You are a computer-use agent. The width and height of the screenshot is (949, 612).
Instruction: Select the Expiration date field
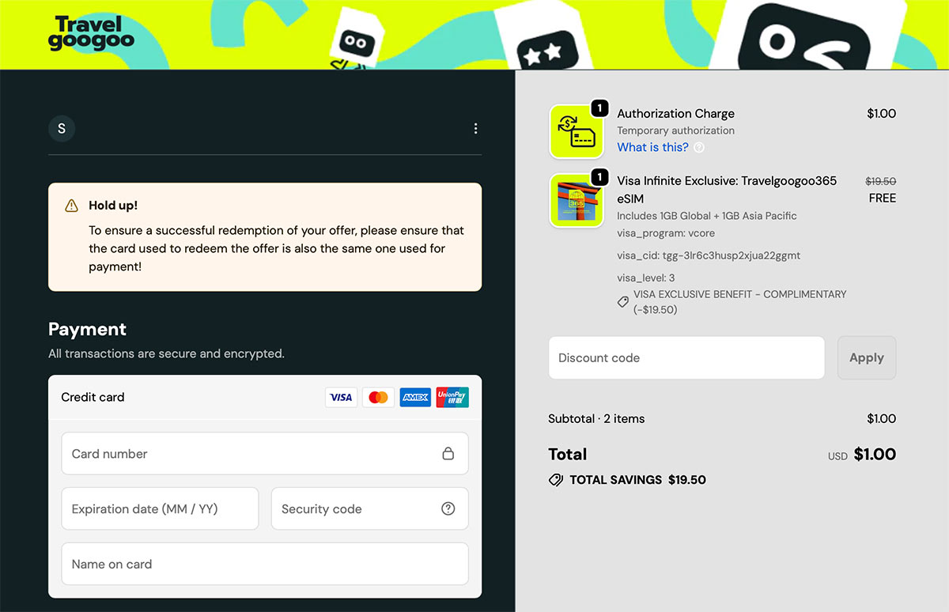tap(160, 508)
